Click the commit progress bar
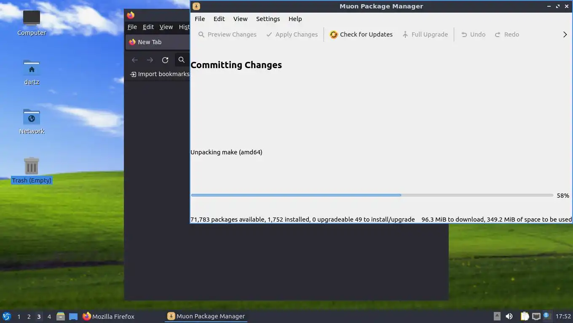 pos(372,195)
